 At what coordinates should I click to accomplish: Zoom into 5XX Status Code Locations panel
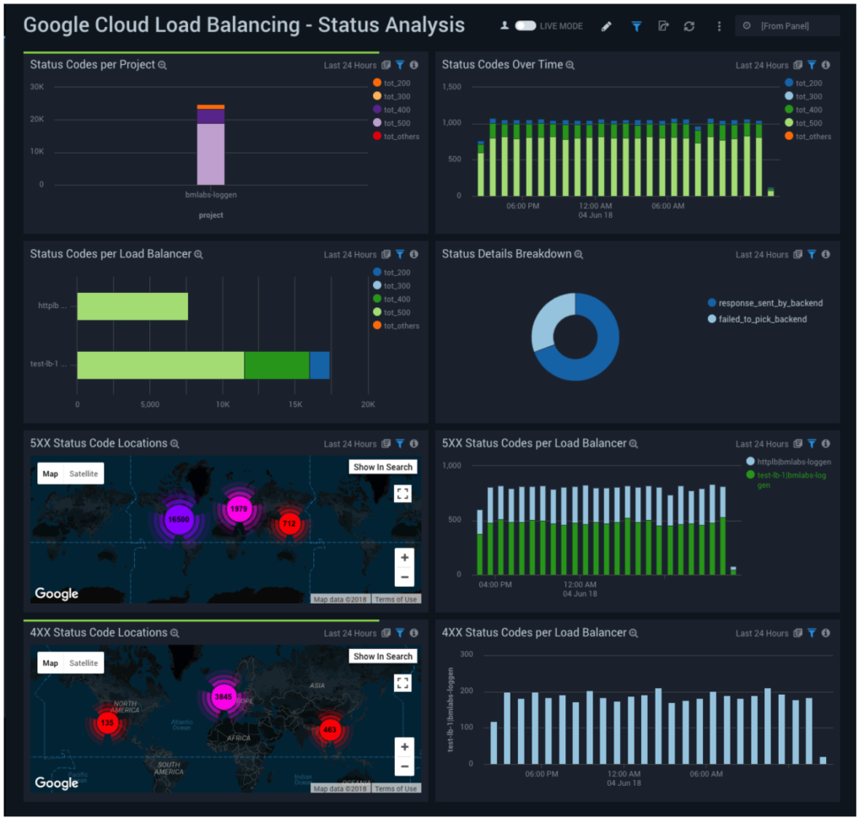pos(175,446)
